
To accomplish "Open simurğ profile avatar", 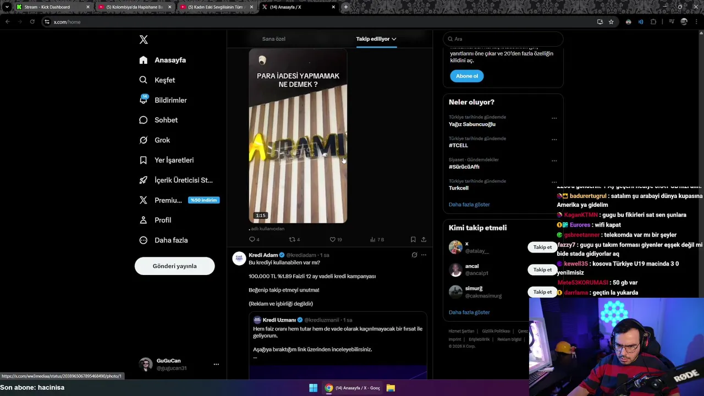I will 455,291.
